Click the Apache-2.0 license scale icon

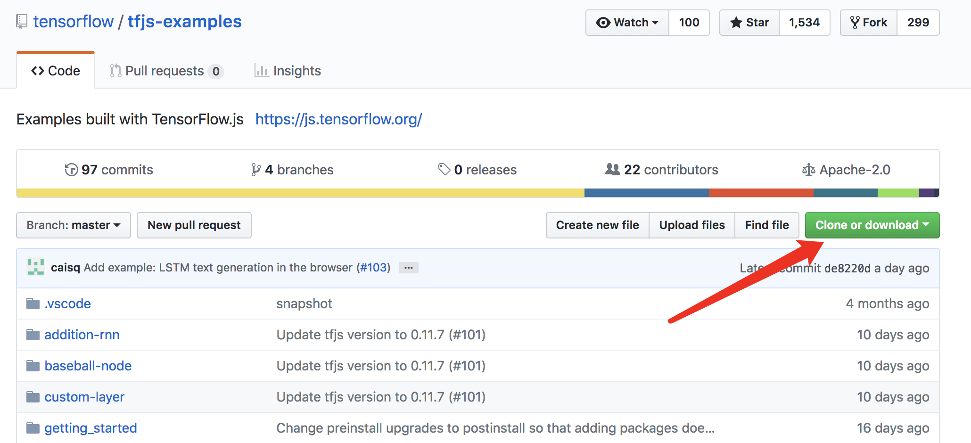pyautogui.click(x=808, y=170)
